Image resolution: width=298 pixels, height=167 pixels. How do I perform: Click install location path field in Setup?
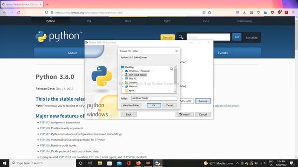click(x=187, y=101)
